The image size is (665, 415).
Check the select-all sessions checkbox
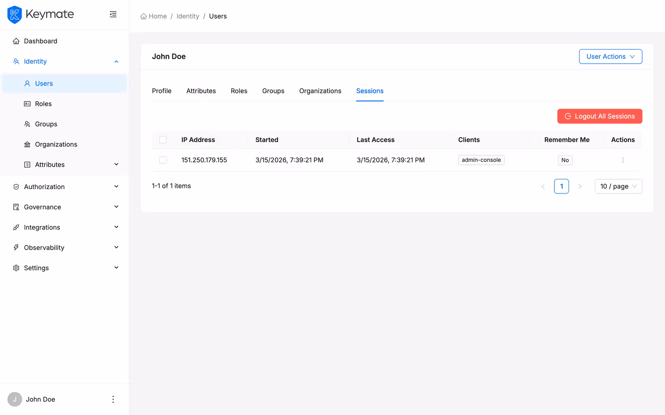pyautogui.click(x=163, y=140)
